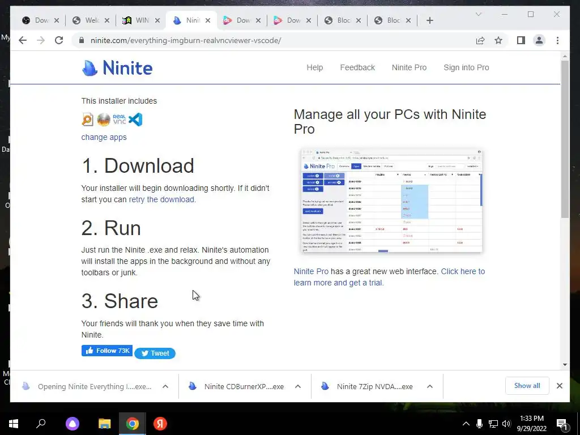Expand options for Ninite 7Zip NVDA download
580x435 pixels.
(x=430, y=386)
